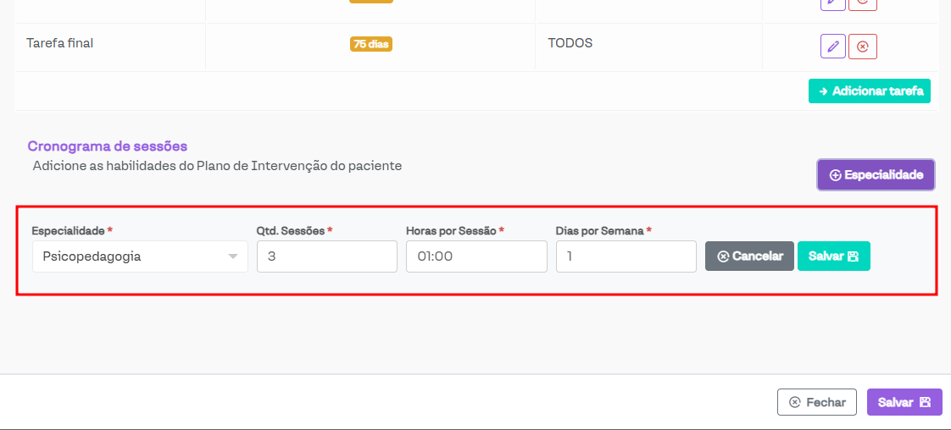The image size is (951, 430).
Task: Add a new task with Adicionar tarefa
Action: click(x=869, y=91)
